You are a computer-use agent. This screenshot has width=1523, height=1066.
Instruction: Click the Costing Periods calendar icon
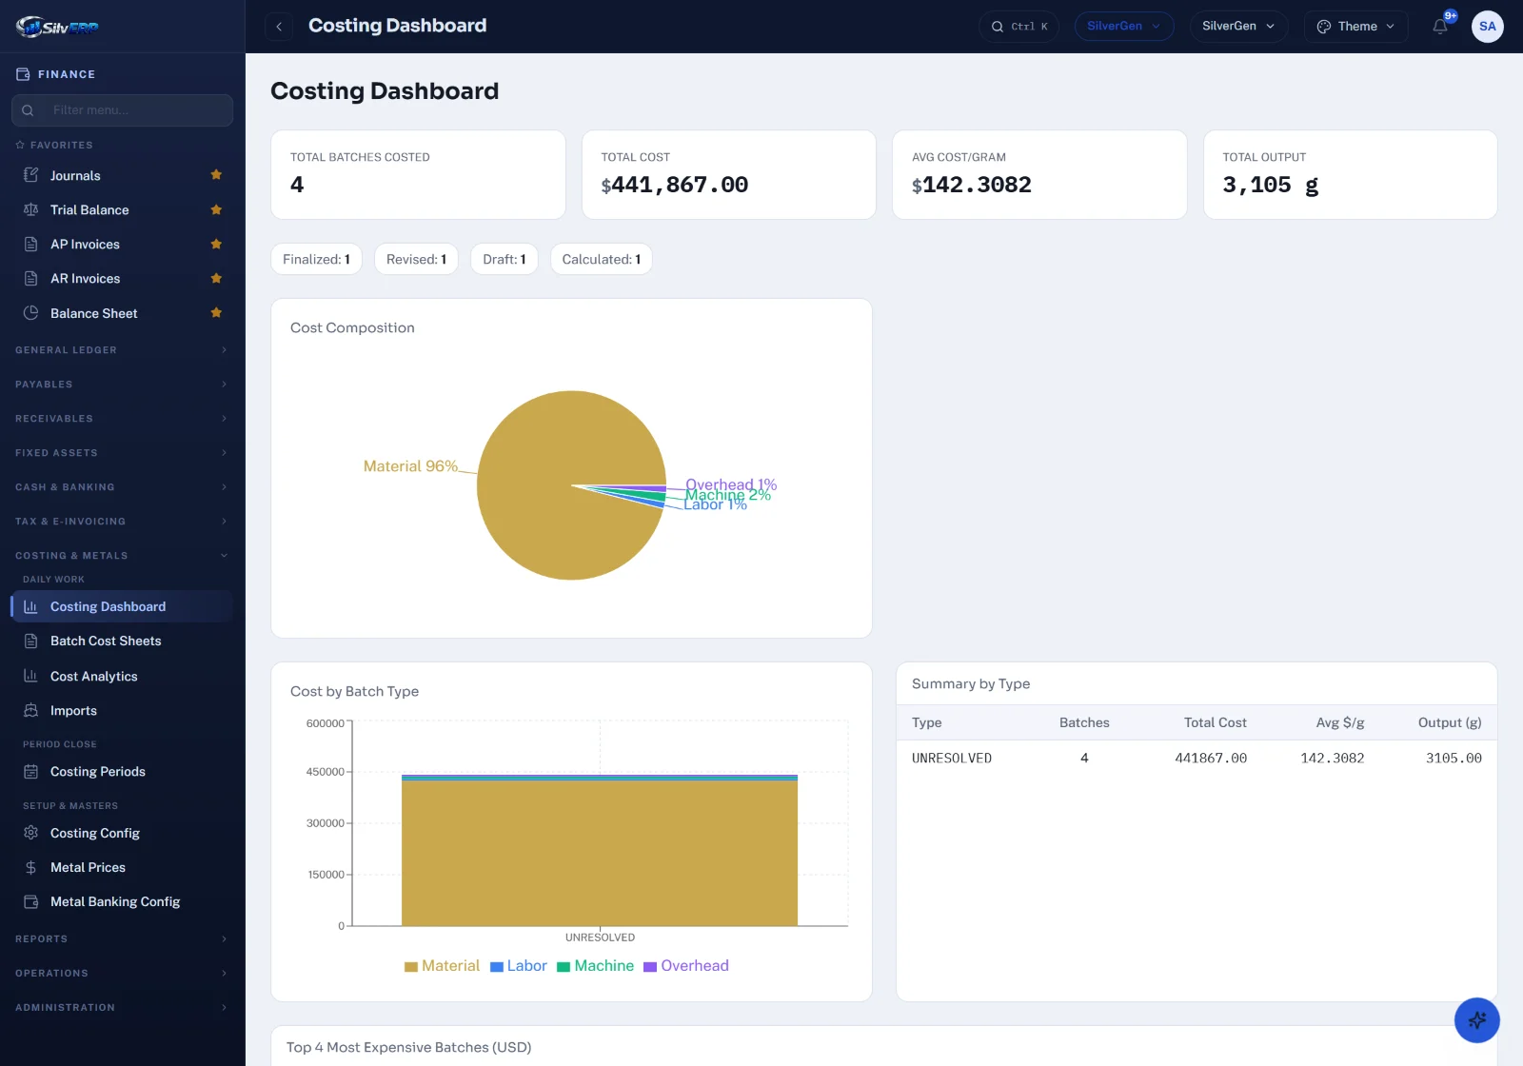30,771
